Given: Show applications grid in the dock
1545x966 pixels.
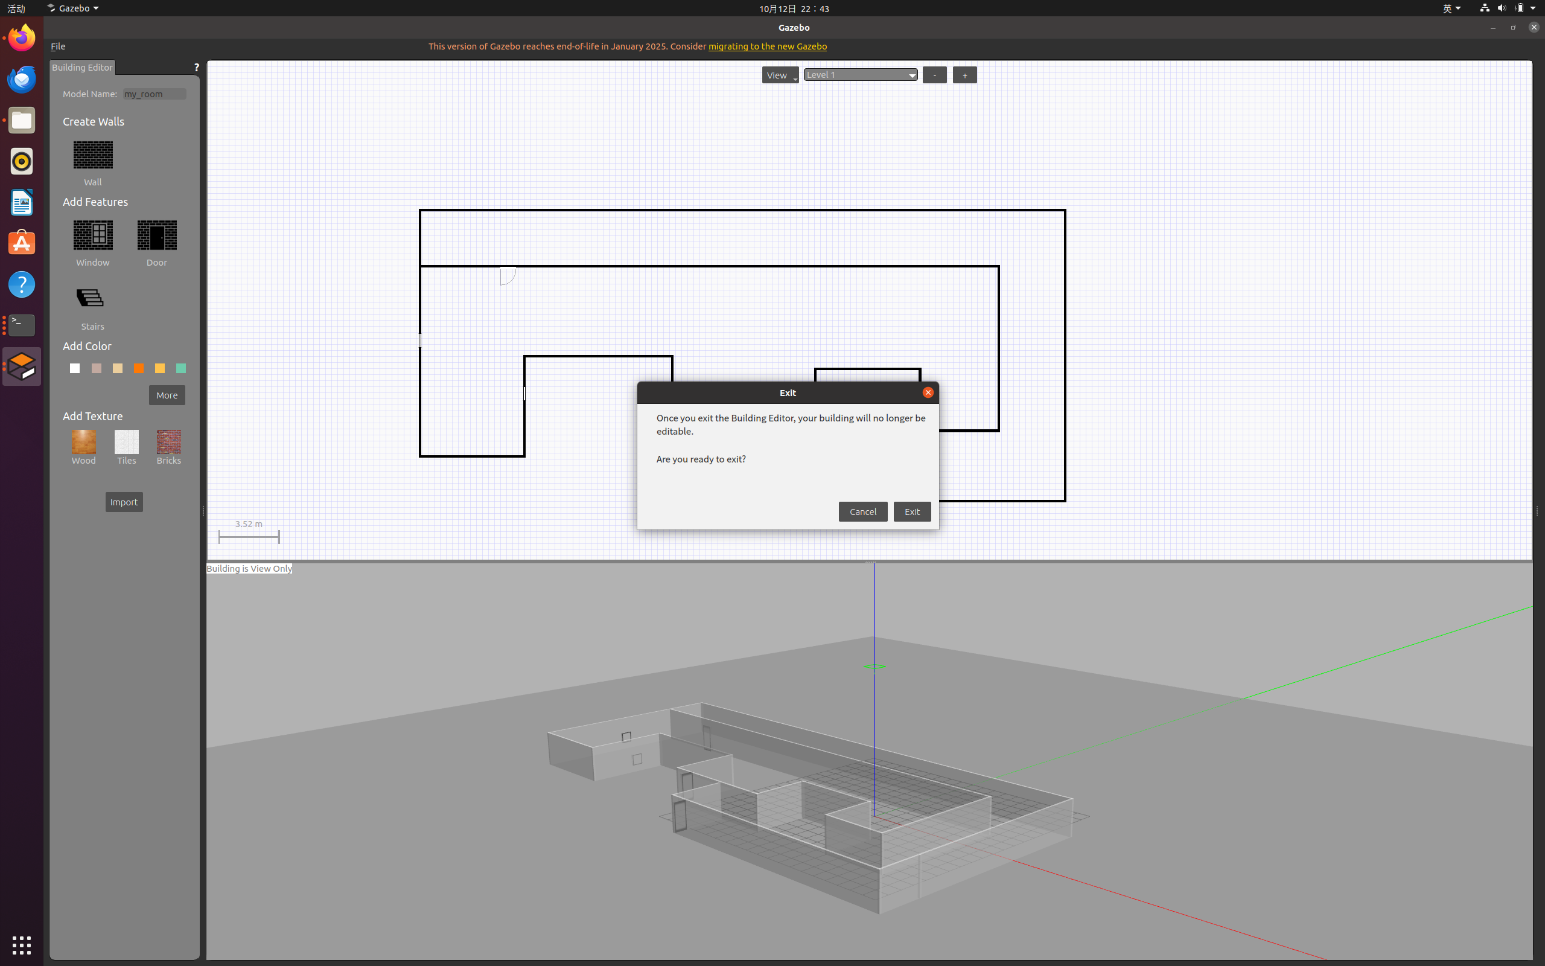Looking at the screenshot, I should 22,945.
